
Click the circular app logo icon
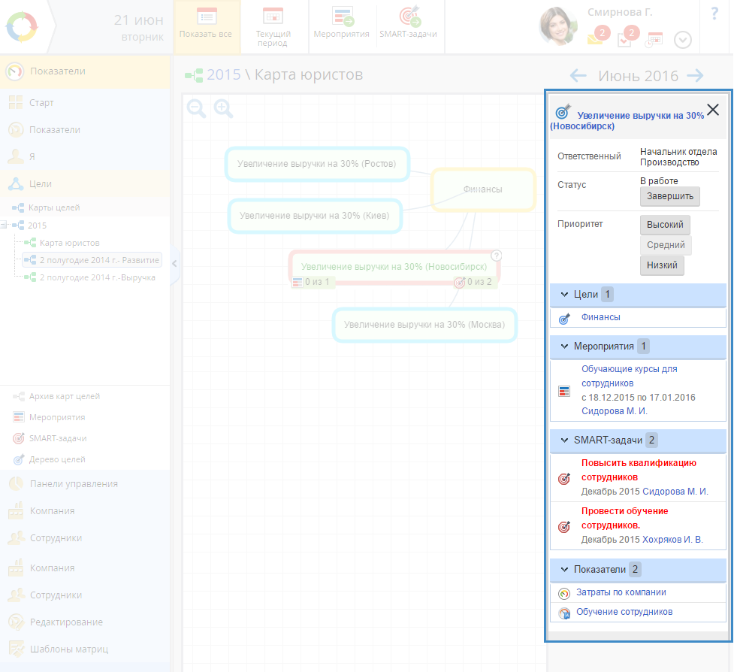tap(22, 27)
